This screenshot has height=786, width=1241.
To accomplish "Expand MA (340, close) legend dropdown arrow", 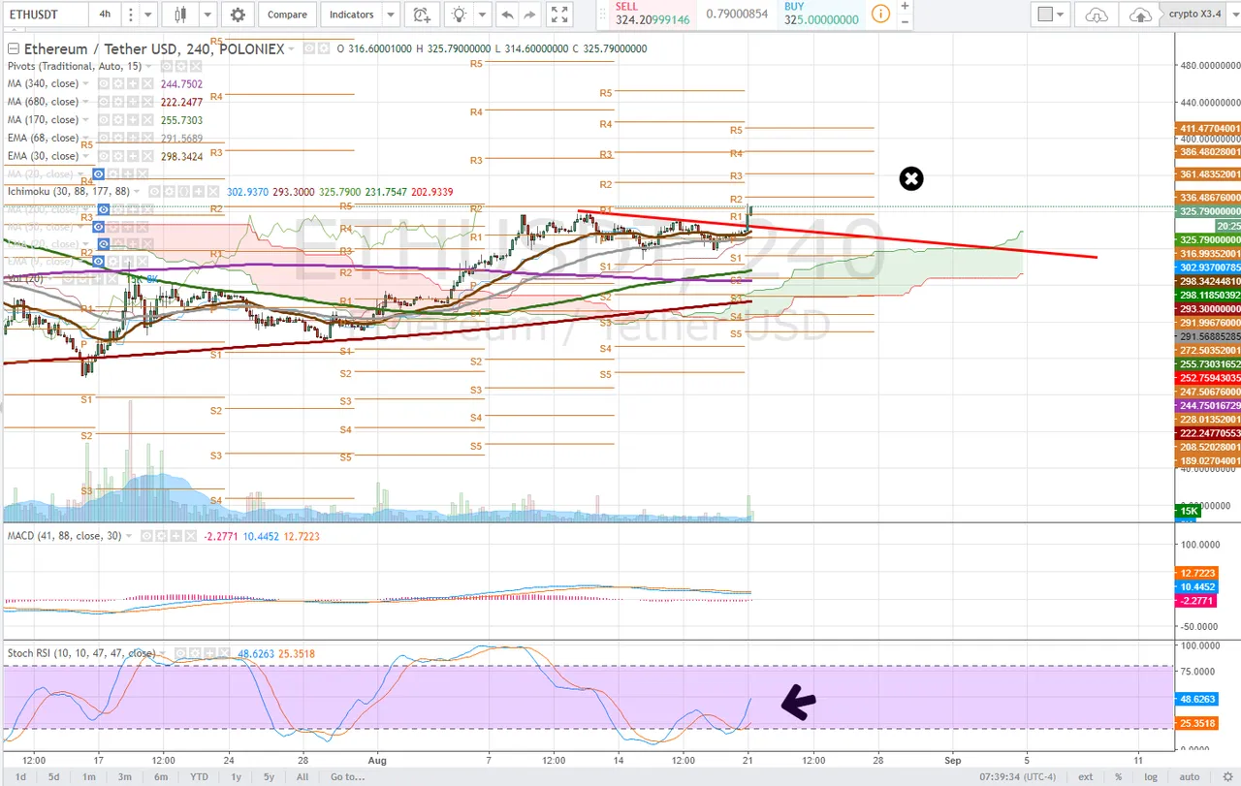I will 86,83.
